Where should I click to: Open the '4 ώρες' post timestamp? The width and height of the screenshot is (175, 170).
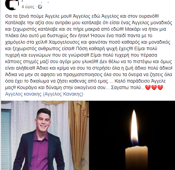[x=28, y=7]
